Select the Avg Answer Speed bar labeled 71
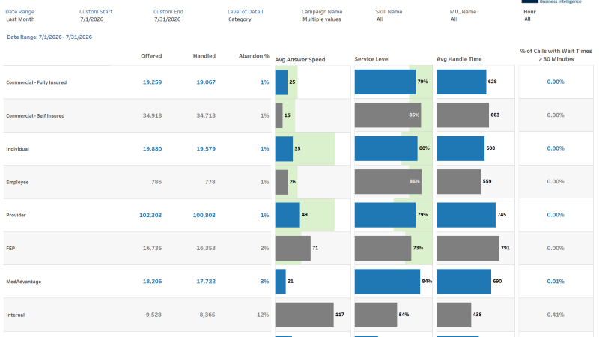Image resolution: width=599 pixels, height=337 pixels. point(293,248)
